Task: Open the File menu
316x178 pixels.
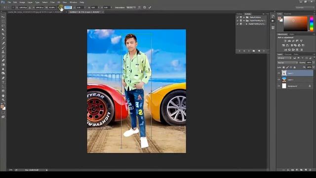Action: (x=9, y=2)
